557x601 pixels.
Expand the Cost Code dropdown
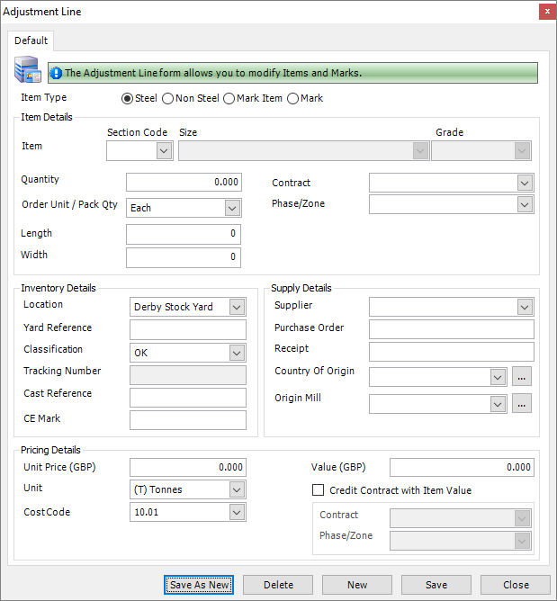point(234,512)
